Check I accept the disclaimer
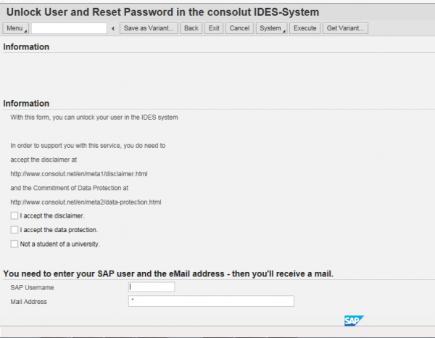The image size is (435, 338). pyautogui.click(x=14, y=215)
